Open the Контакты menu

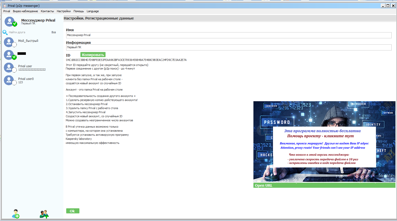pyautogui.click(x=47, y=11)
